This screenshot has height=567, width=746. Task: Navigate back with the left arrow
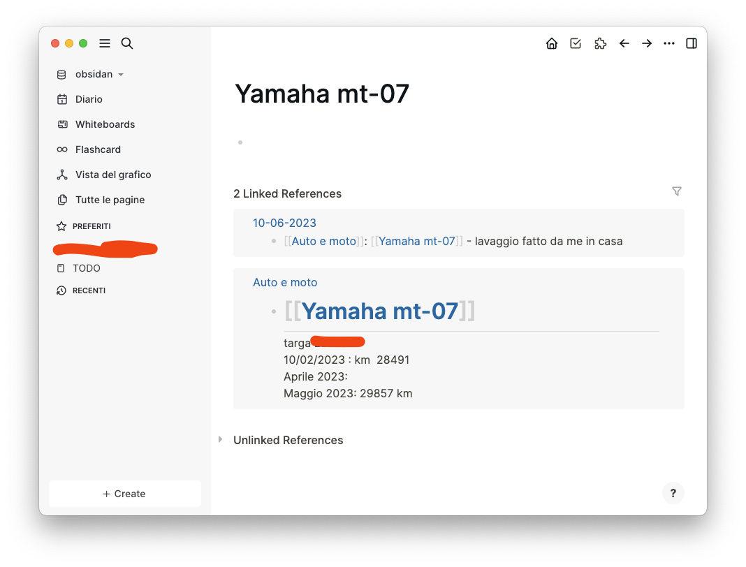click(624, 43)
